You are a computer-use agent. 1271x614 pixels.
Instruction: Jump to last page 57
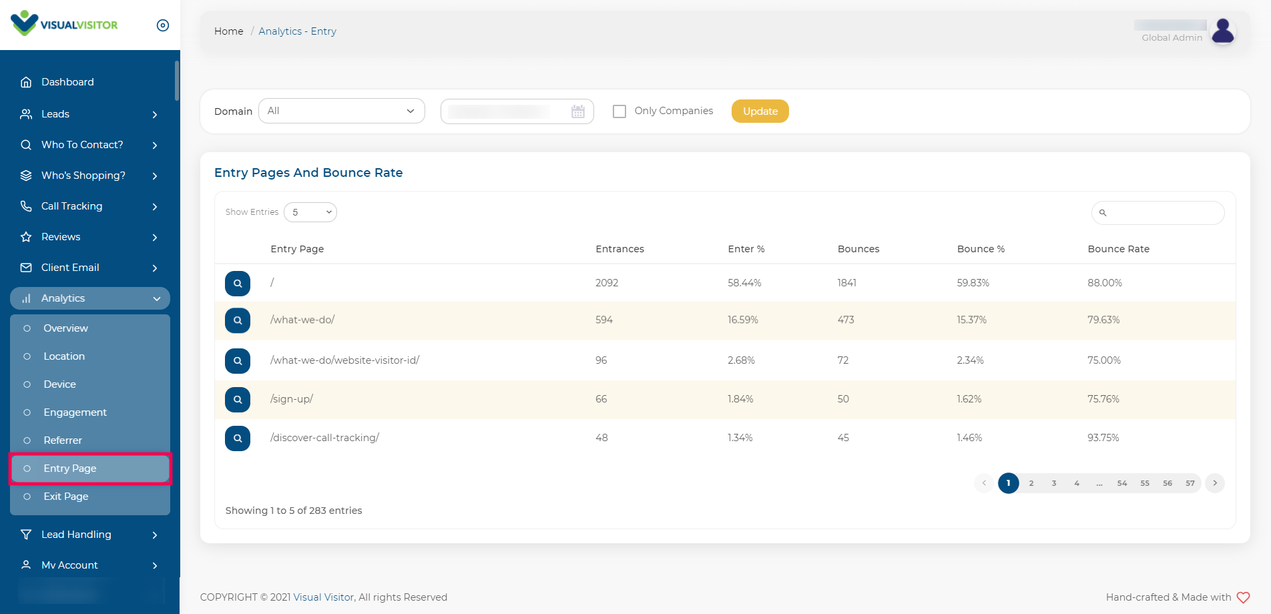[x=1190, y=483]
